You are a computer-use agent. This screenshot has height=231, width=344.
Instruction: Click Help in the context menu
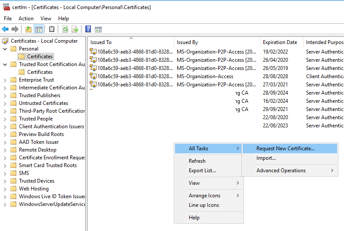[x=208, y=217]
